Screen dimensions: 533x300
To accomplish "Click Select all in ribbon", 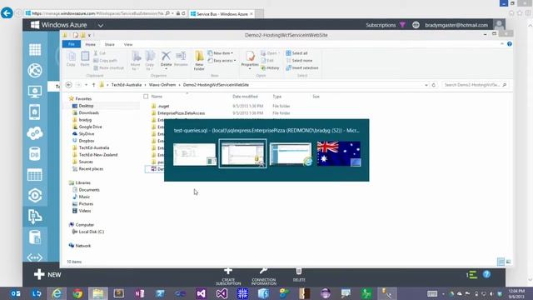I will [296, 53].
